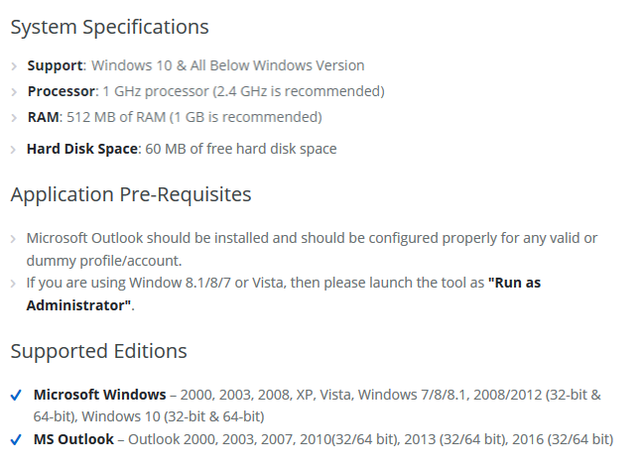Viewport: 644px width, 468px height.
Task: Click the bold Support label
Action: (x=56, y=65)
